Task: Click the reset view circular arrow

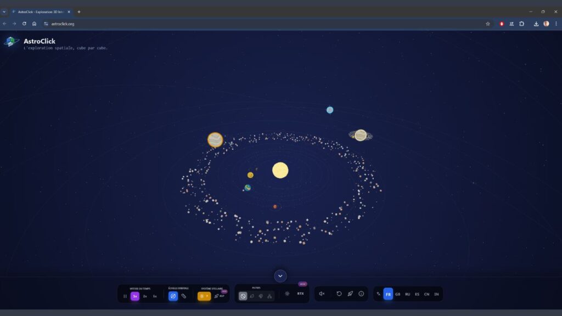Action: [339, 294]
